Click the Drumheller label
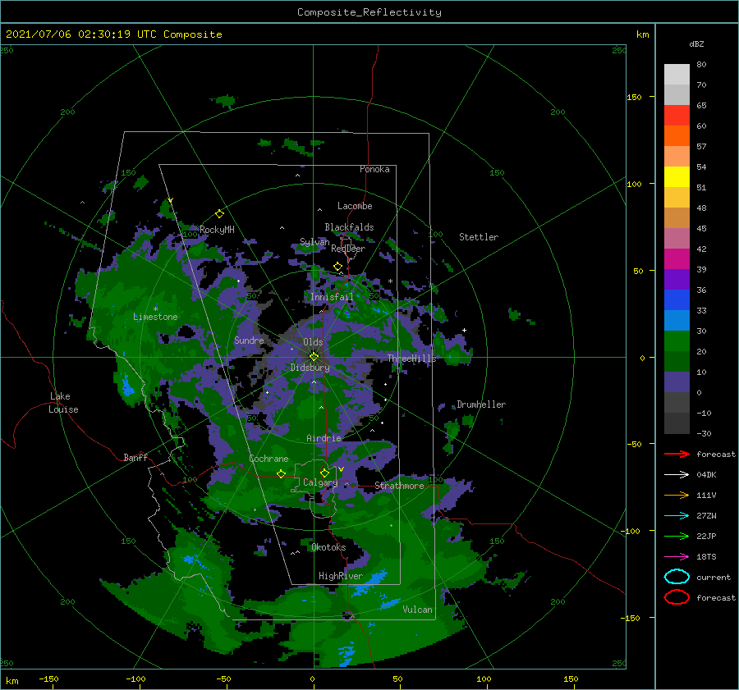 click(481, 404)
